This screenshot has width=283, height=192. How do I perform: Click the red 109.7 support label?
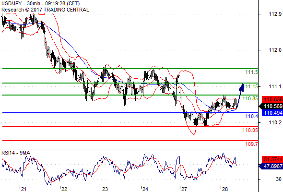pos(252,144)
